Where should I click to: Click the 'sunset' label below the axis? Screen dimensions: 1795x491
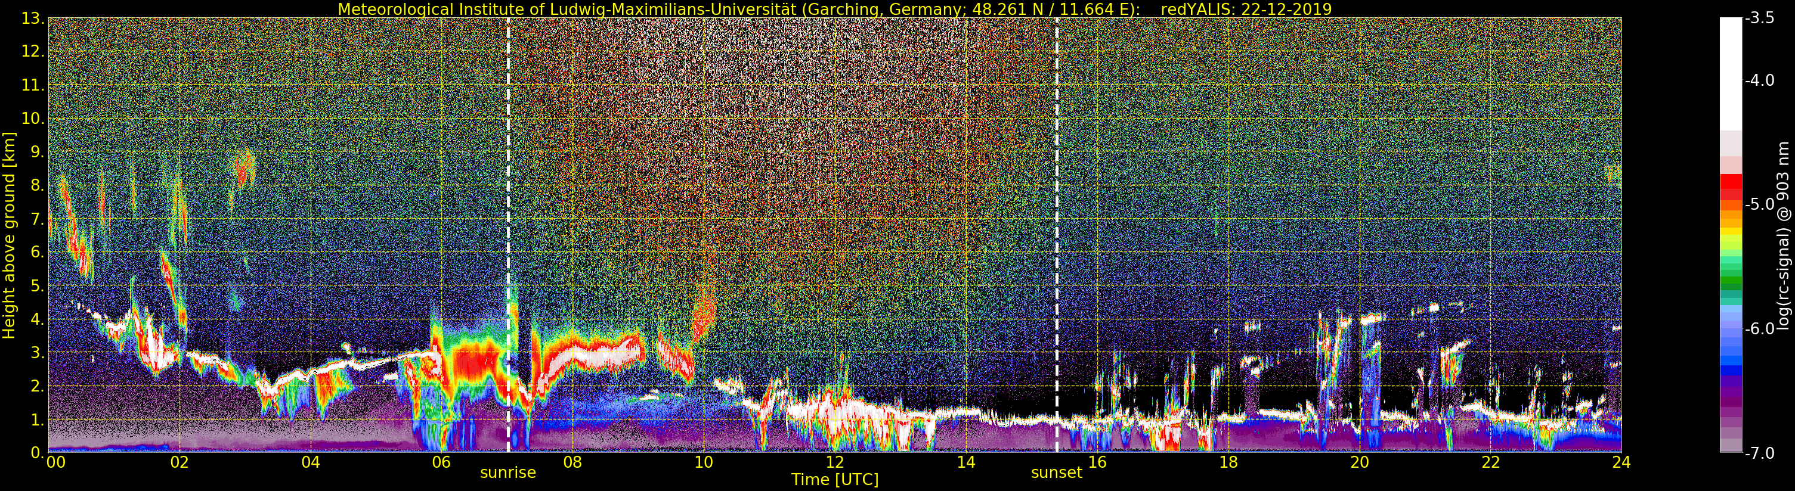(1056, 473)
